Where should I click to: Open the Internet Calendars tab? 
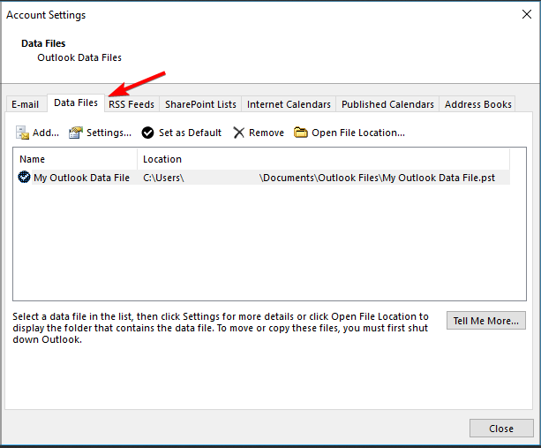coord(289,104)
